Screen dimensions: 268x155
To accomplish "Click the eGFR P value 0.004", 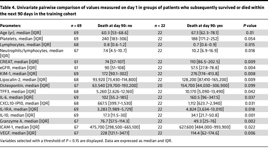I will click(250, 68).
